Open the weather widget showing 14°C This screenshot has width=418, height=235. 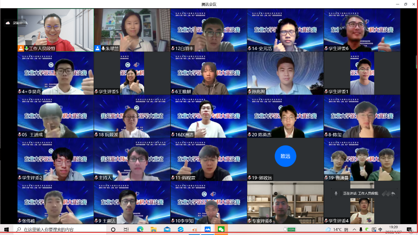[337, 229]
